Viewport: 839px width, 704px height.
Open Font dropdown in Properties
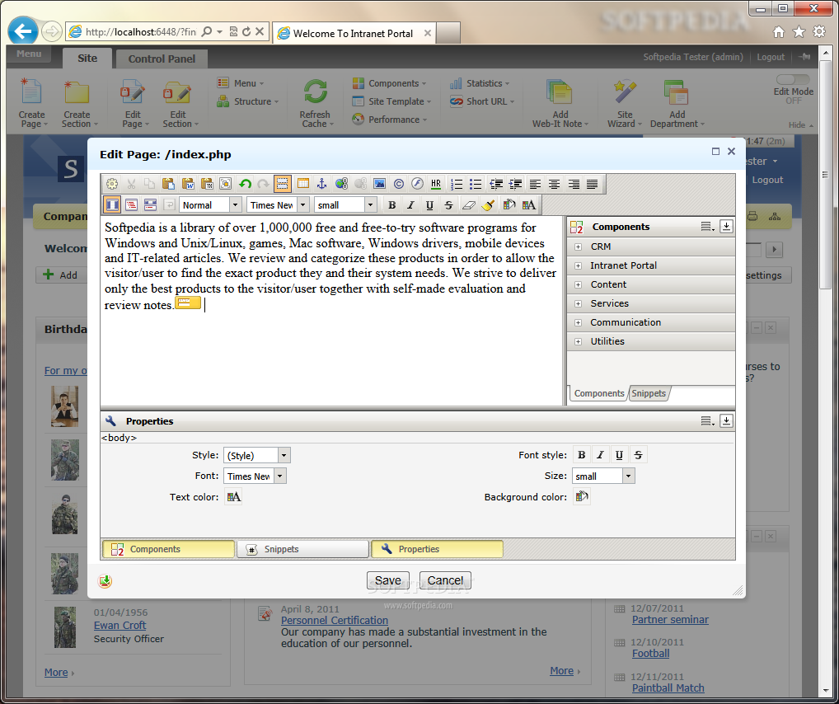pos(255,476)
